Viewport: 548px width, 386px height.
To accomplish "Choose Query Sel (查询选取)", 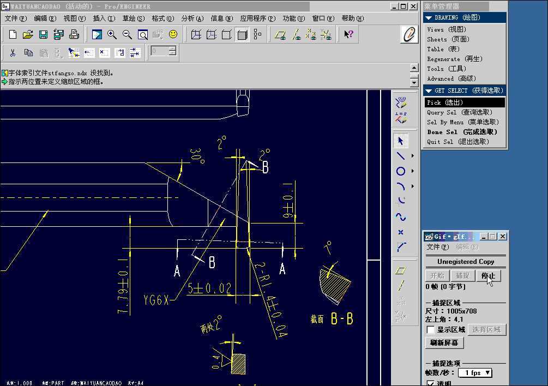I will click(460, 112).
